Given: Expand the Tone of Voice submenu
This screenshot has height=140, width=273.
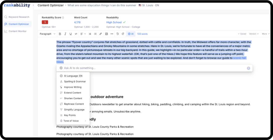Looking at the screenshot, I should (73, 121).
